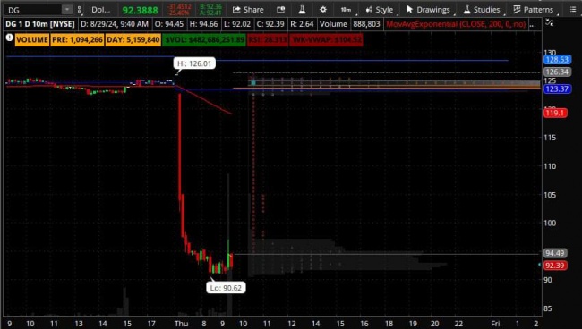Screen dimensions: 582x329
Task: Open the Studies menu
Action: click(482, 10)
